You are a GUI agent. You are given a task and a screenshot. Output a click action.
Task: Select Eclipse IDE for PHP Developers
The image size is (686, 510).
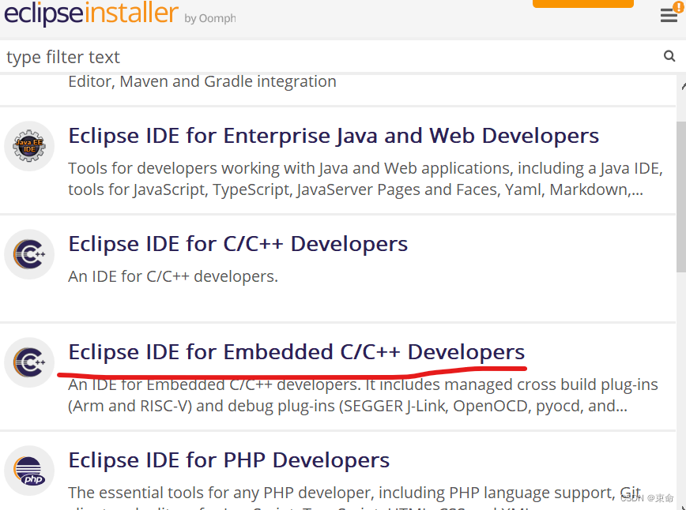(229, 460)
